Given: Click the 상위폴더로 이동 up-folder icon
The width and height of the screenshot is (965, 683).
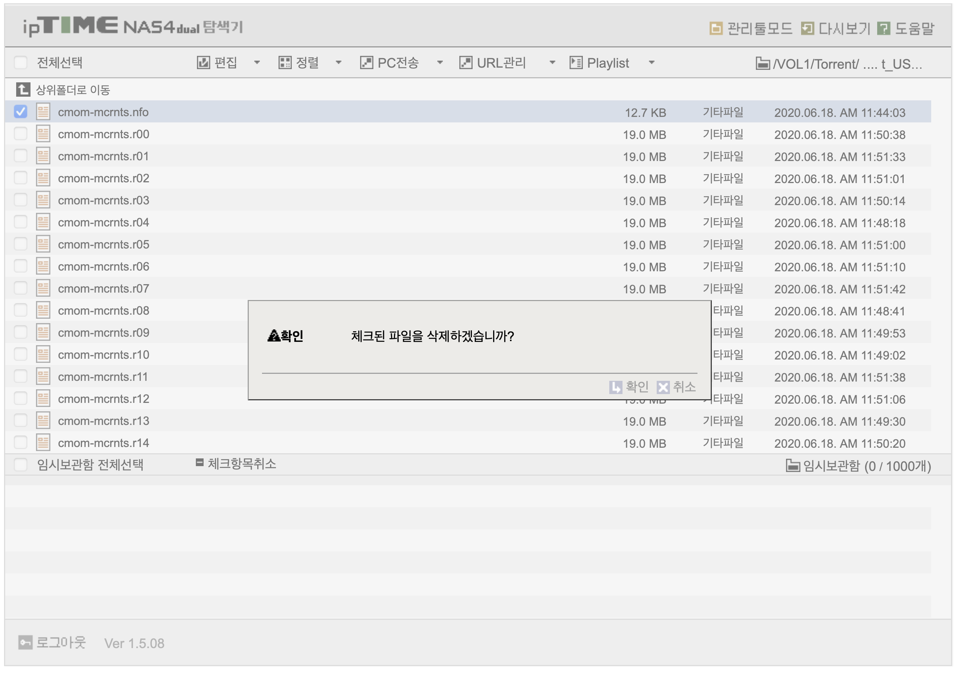Looking at the screenshot, I should pos(23,90).
